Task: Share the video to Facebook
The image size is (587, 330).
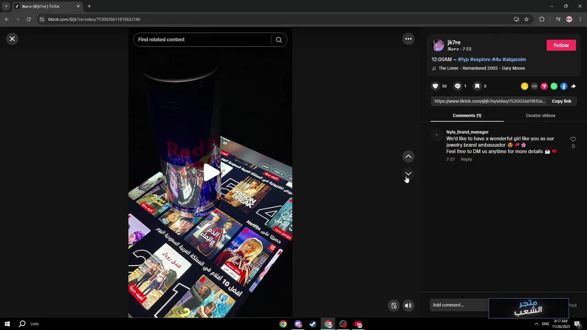Action: 564,86
